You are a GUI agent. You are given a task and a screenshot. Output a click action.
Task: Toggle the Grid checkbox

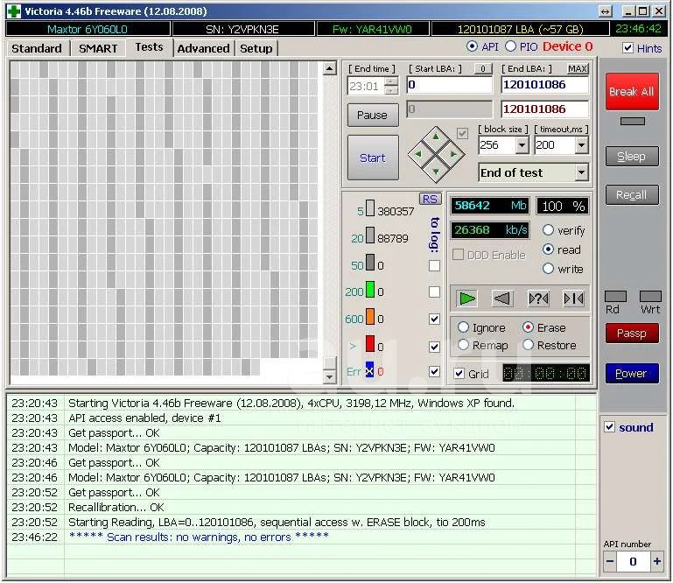tap(459, 374)
